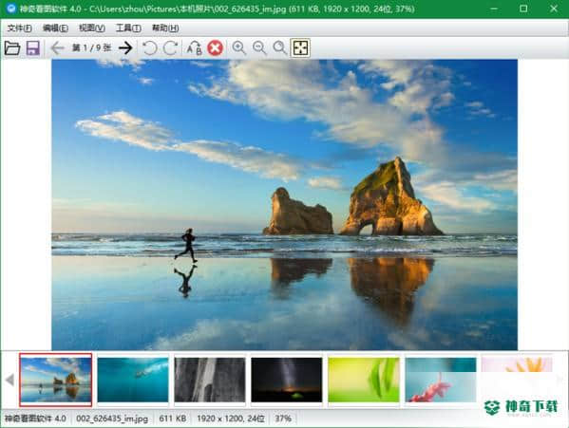Advance to next image with right arrow
The height and width of the screenshot is (428, 569).
click(125, 47)
